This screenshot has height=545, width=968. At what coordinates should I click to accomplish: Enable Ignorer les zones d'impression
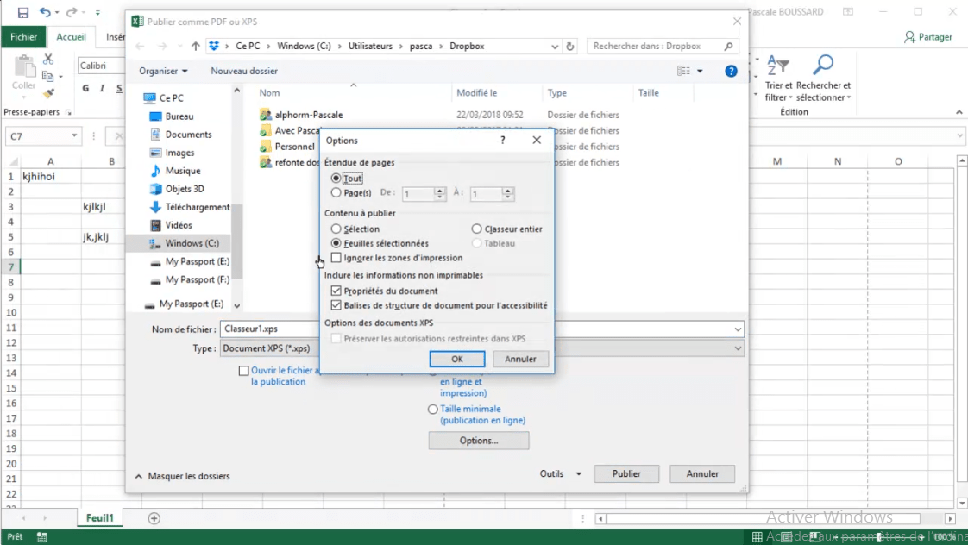click(x=337, y=257)
